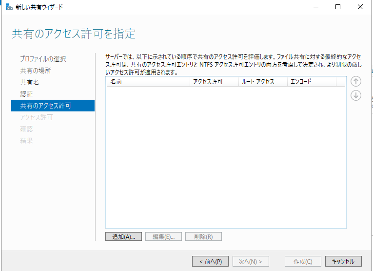Image resolution: width=373 pixels, height=271 pixels.
Task: Click the 編集(E)... button
Action: [x=163, y=236]
